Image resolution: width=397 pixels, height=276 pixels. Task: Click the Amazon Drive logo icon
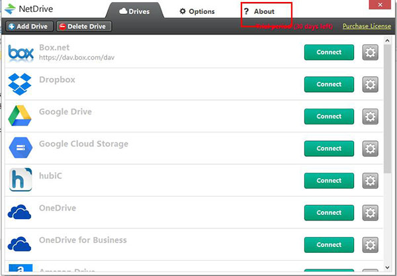(x=21, y=269)
